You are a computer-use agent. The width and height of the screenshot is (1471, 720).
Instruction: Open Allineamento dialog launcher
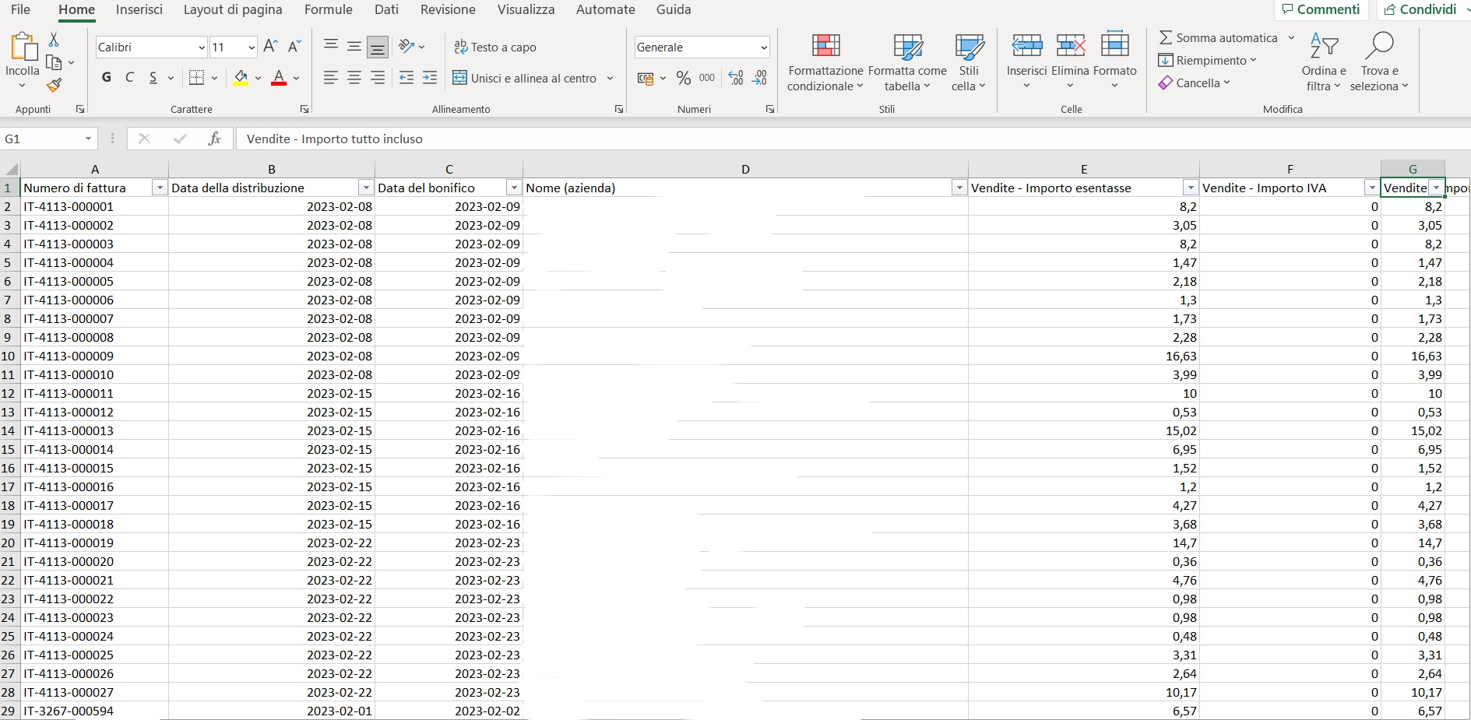pyautogui.click(x=619, y=109)
